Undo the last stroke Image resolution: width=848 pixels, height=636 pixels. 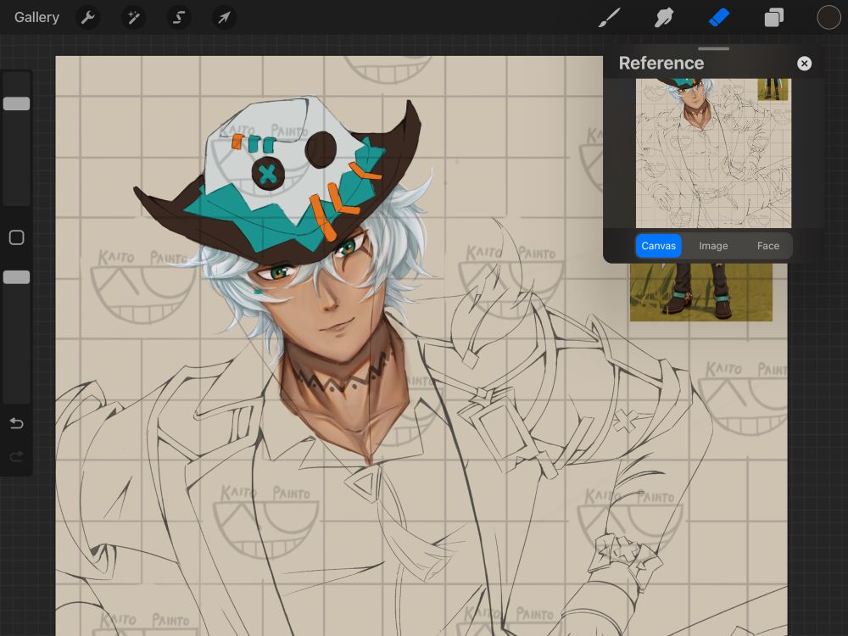pos(16,423)
